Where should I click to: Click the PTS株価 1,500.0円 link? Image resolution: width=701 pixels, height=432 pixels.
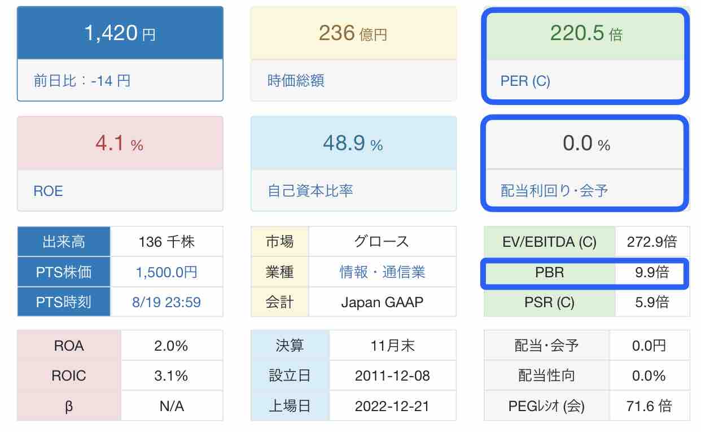pyautogui.click(x=167, y=272)
